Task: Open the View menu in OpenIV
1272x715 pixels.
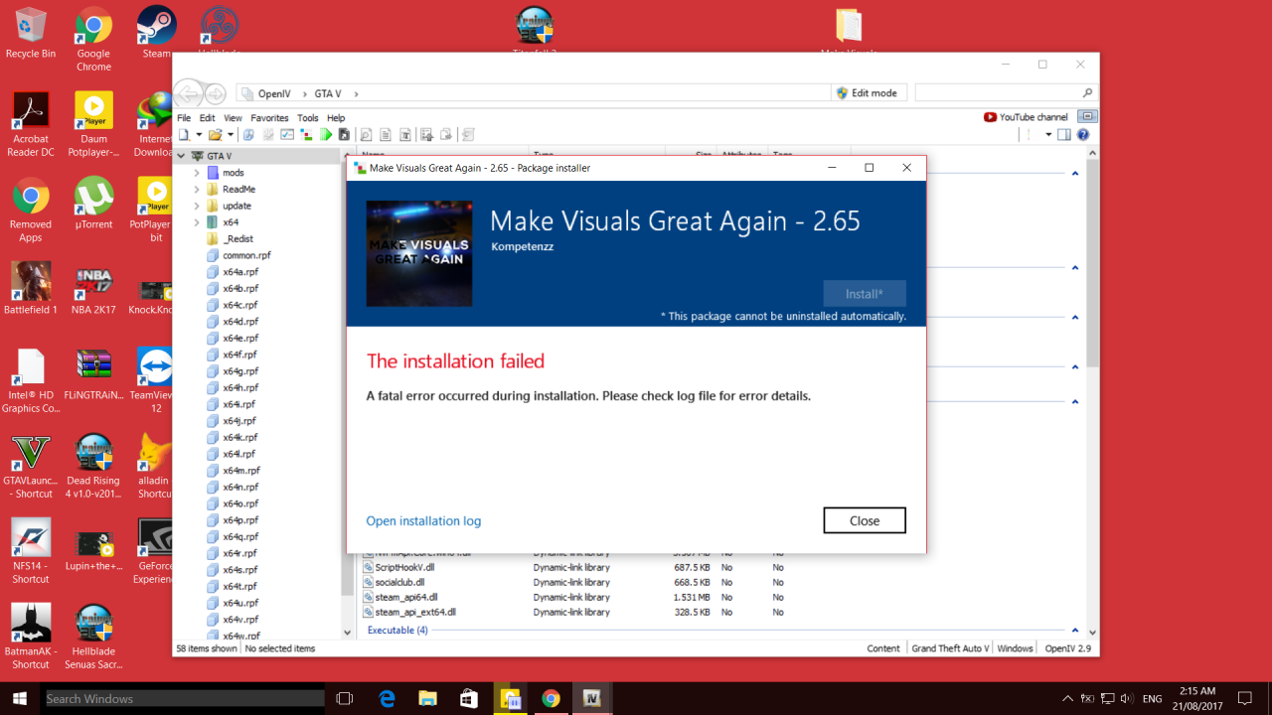Action: pyautogui.click(x=233, y=117)
